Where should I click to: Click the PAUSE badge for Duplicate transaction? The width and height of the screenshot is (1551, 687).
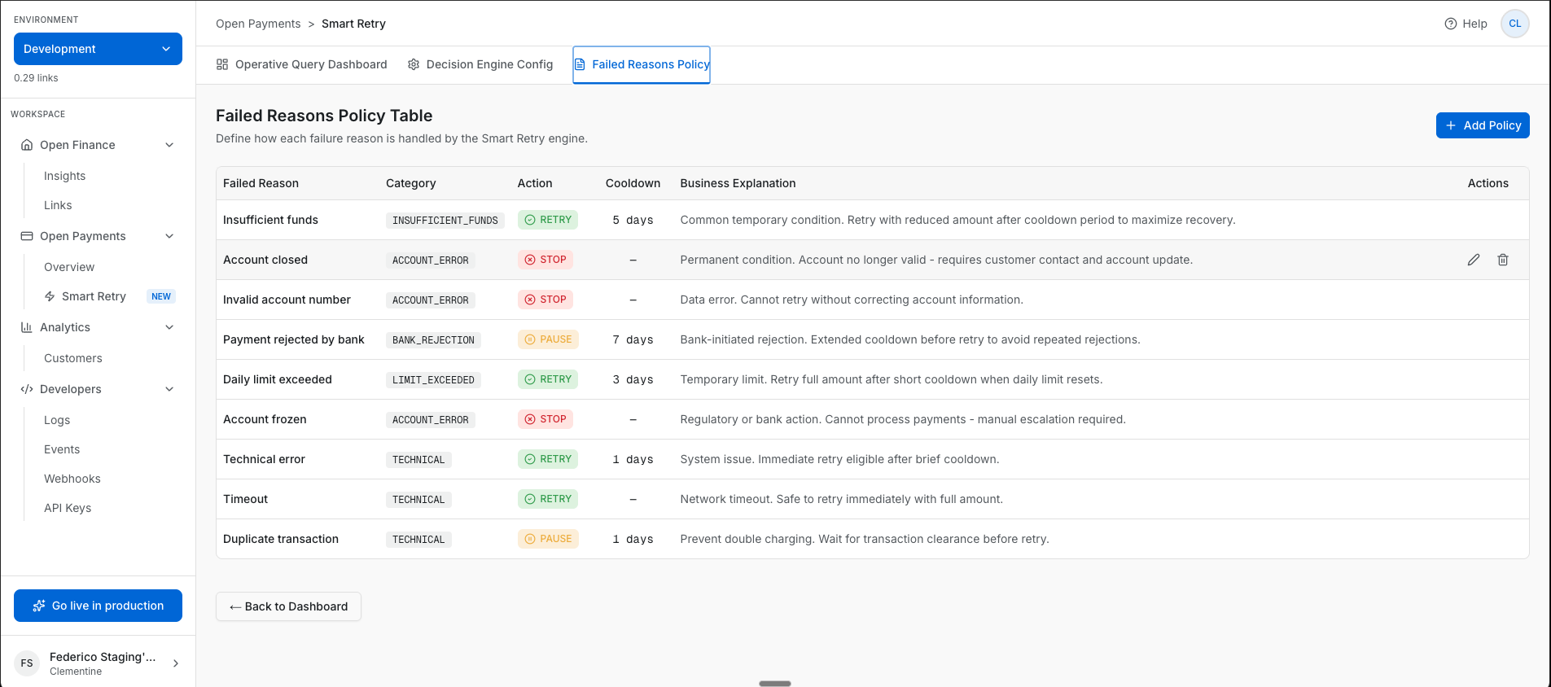pyautogui.click(x=548, y=539)
